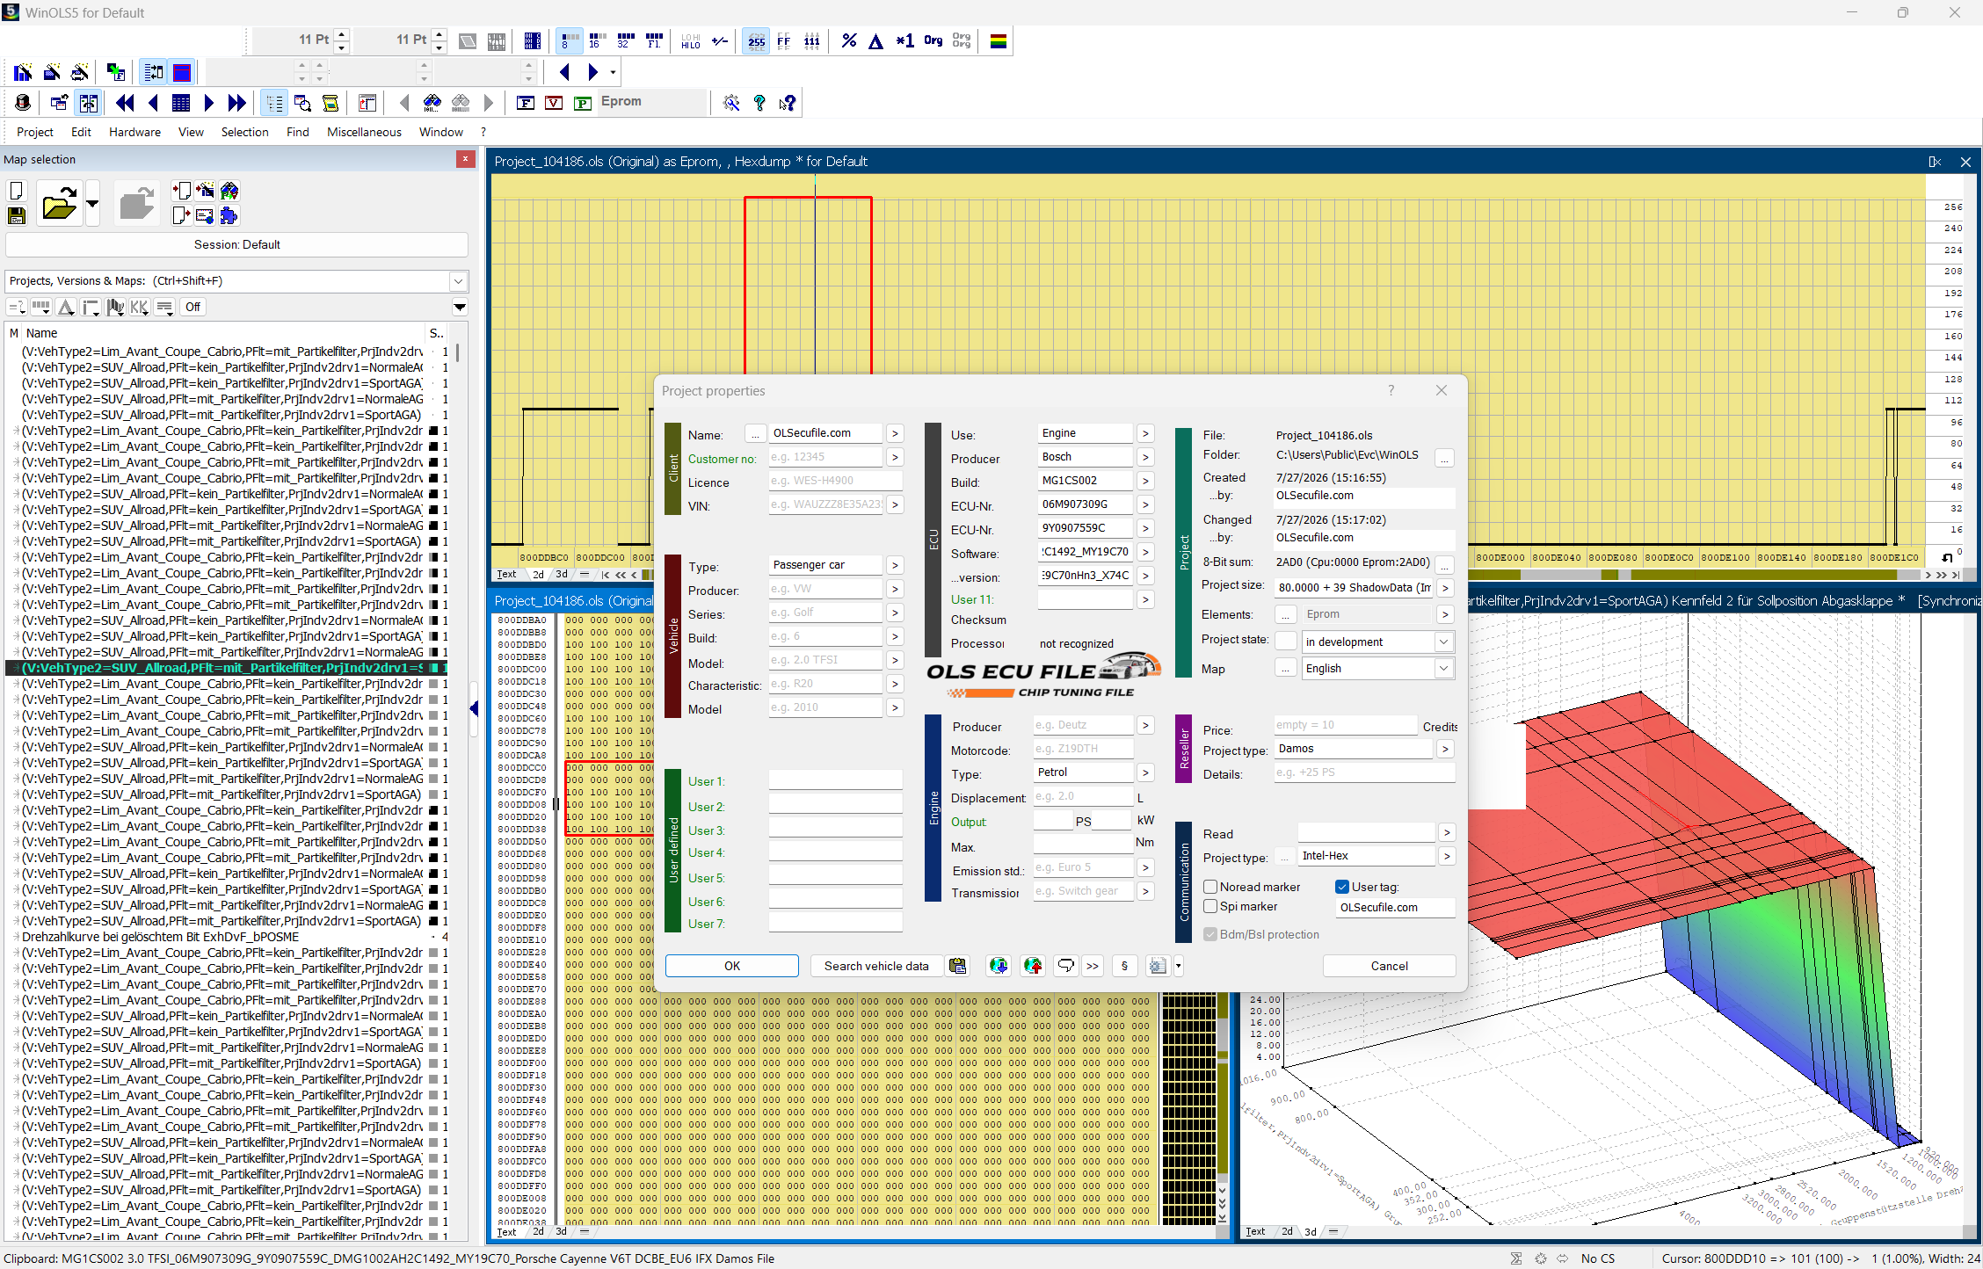
Task: Click the Search vehicle data button
Action: [x=875, y=966]
